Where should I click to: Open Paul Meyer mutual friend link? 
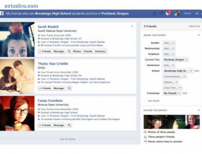pos(97,45)
